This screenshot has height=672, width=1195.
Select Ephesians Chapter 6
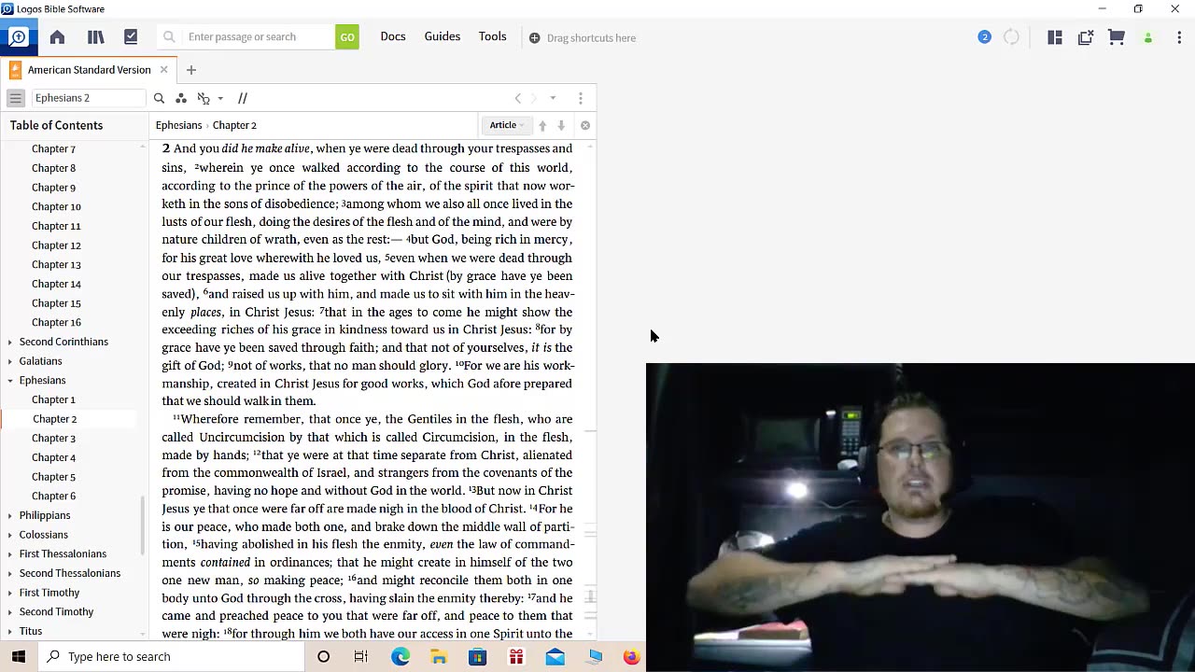53,496
